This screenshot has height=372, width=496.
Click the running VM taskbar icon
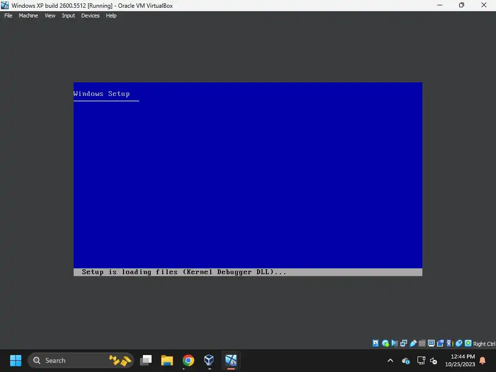pyautogui.click(x=231, y=360)
